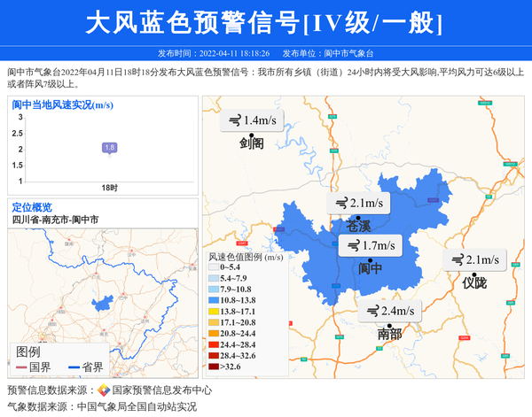The image size is (532, 417).
Task: Click the red 国界 line symbol in legend
Action: point(20,367)
